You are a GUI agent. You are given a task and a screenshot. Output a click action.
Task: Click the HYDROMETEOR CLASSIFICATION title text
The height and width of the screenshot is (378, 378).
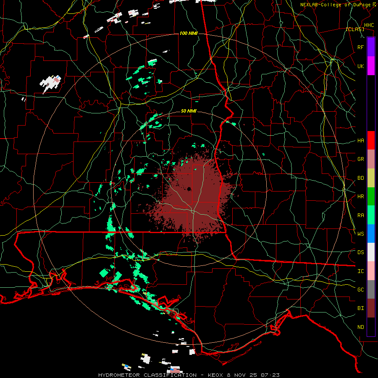pos(147,375)
